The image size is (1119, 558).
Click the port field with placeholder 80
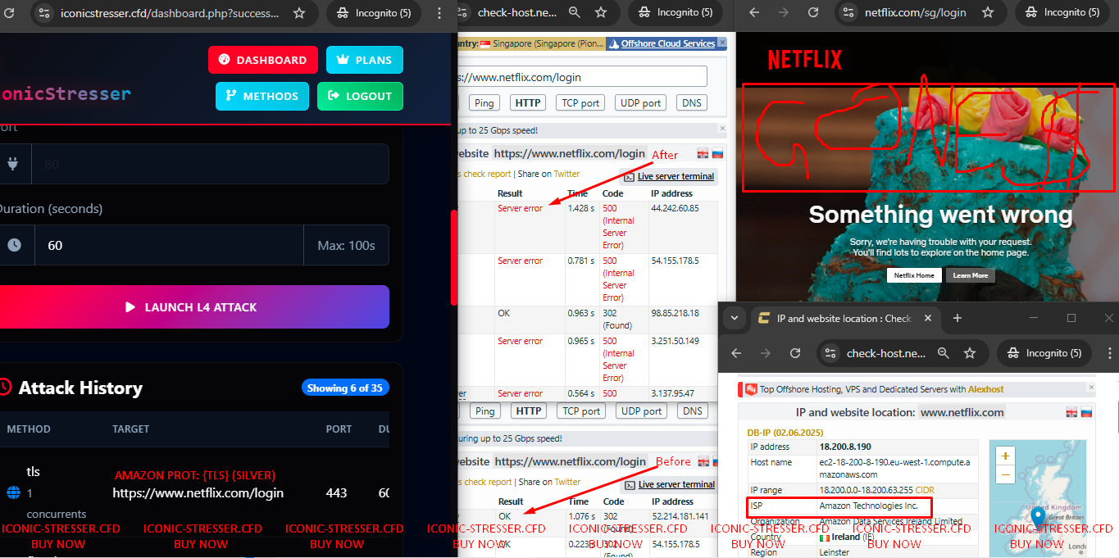pos(210,164)
